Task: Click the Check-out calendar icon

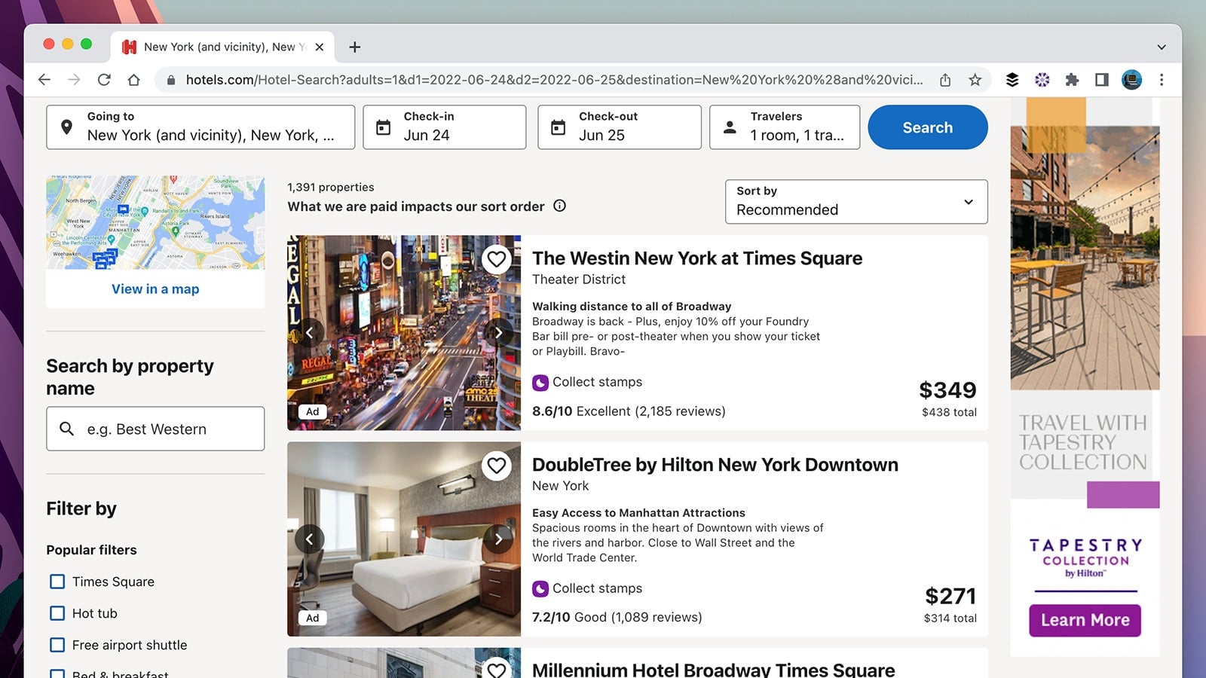Action: click(557, 127)
